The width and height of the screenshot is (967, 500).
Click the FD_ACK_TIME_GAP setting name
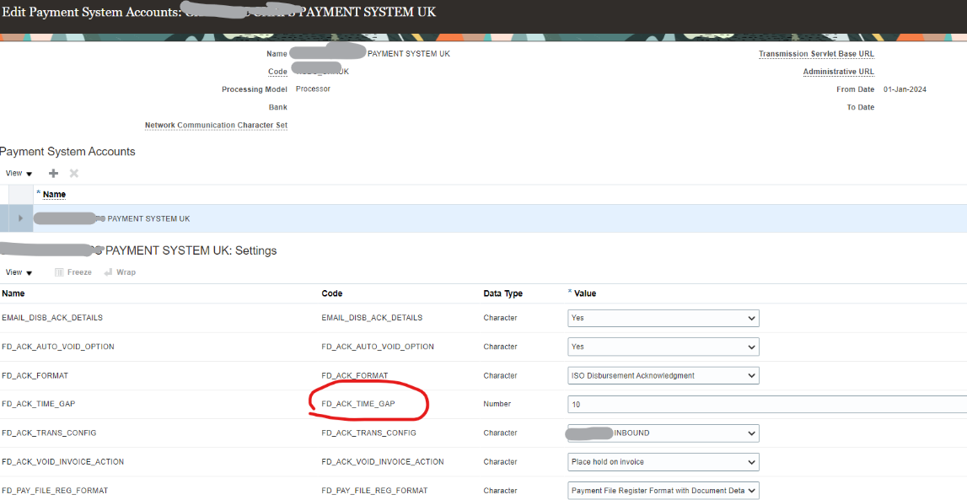pos(37,404)
